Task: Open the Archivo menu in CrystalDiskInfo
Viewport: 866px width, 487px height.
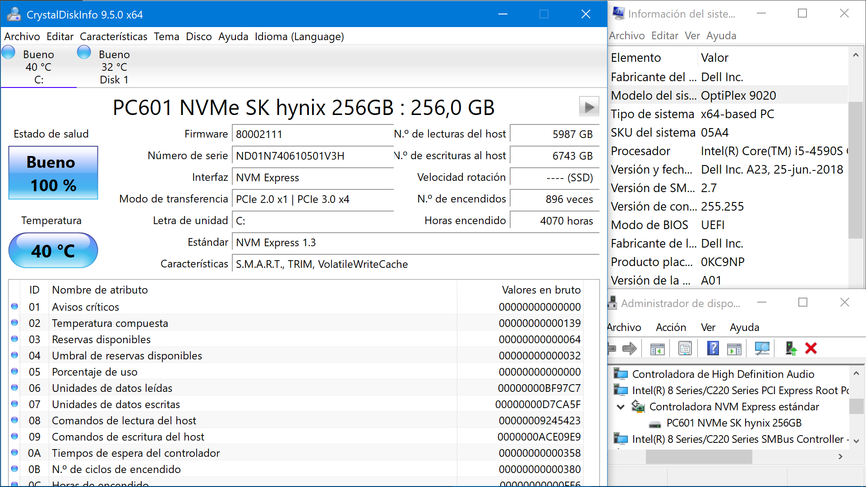Action: 22,37
